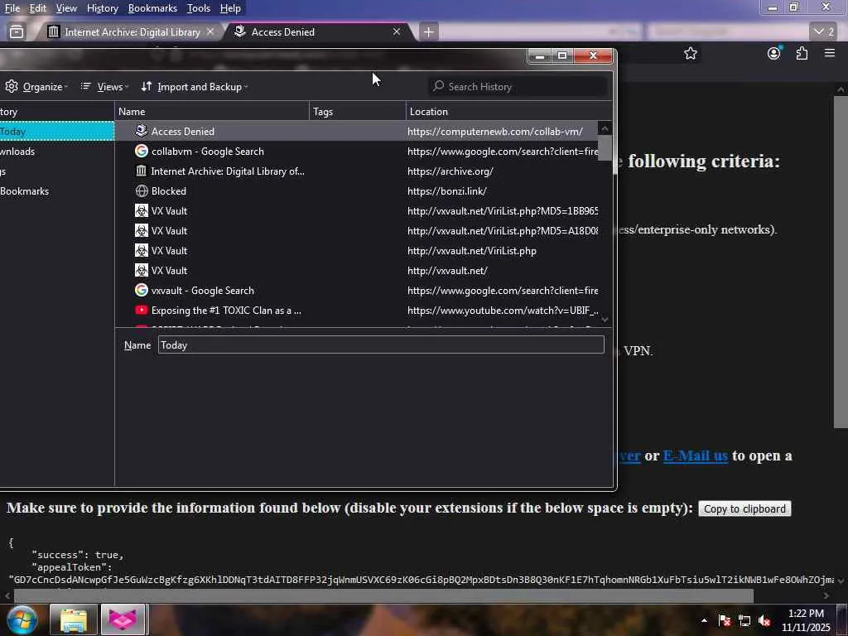This screenshot has height=636, width=848.
Task: Click the E-Mail us link
Action: coord(695,456)
